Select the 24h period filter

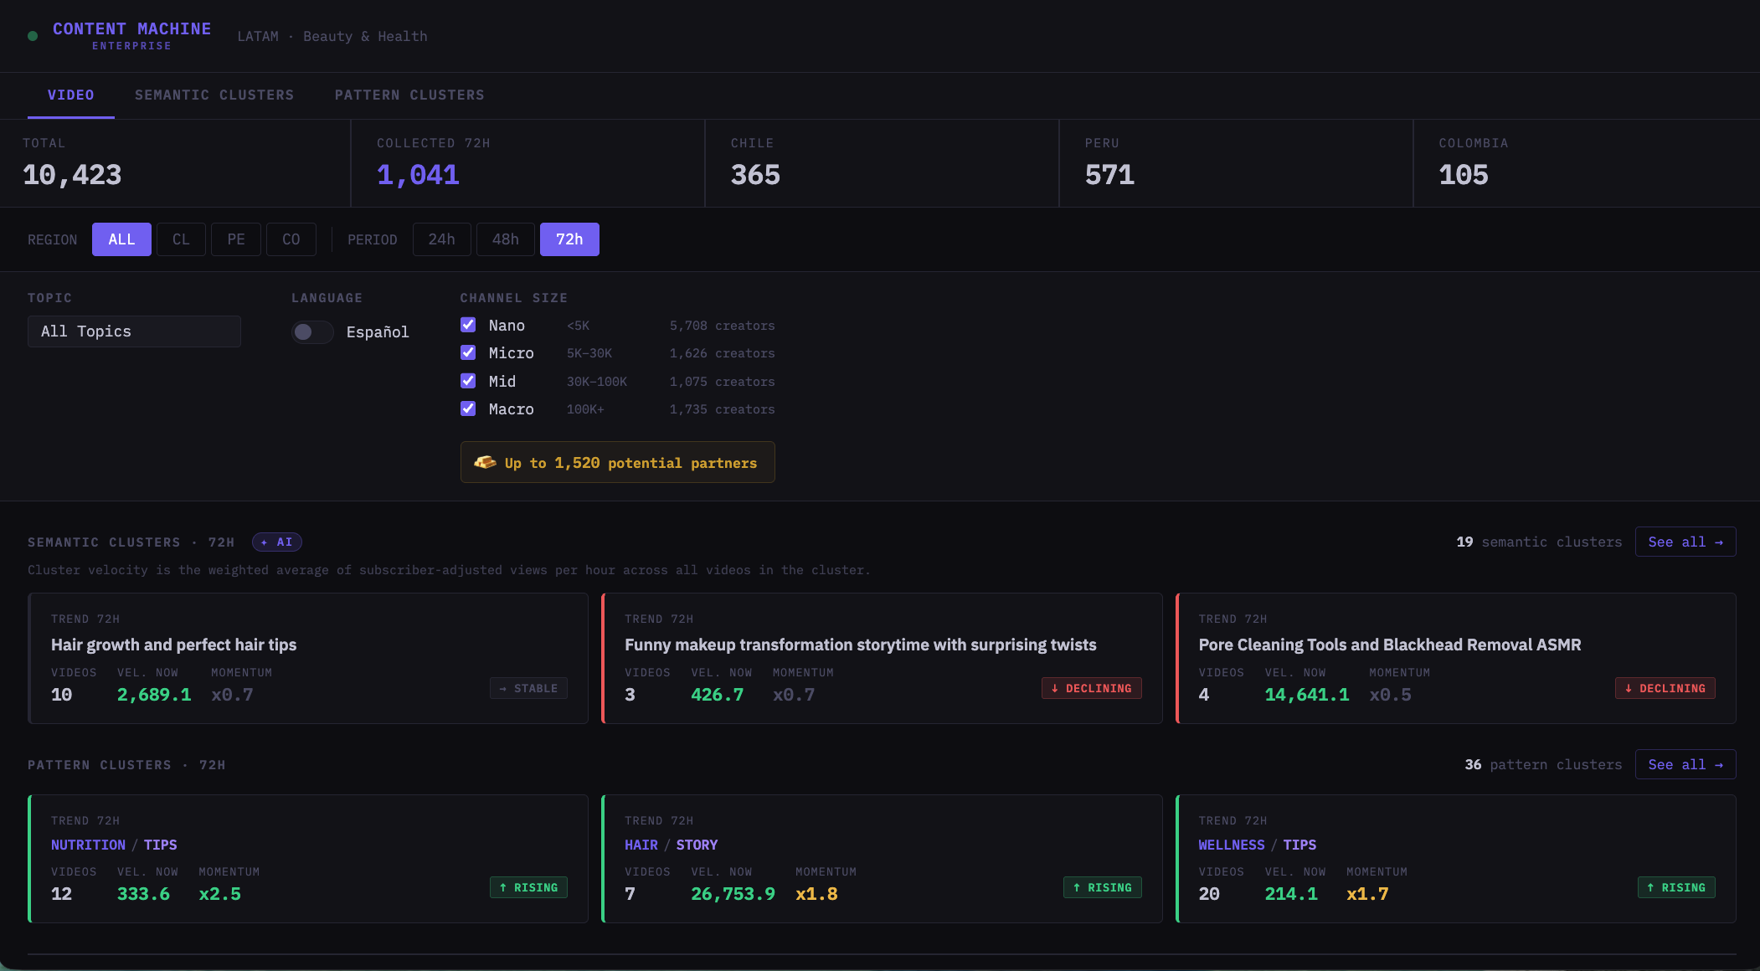(441, 239)
